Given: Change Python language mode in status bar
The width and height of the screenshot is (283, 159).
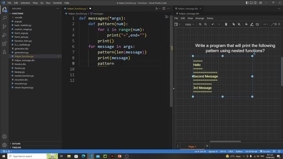Looking at the screenshot, I should click(x=239, y=151).
